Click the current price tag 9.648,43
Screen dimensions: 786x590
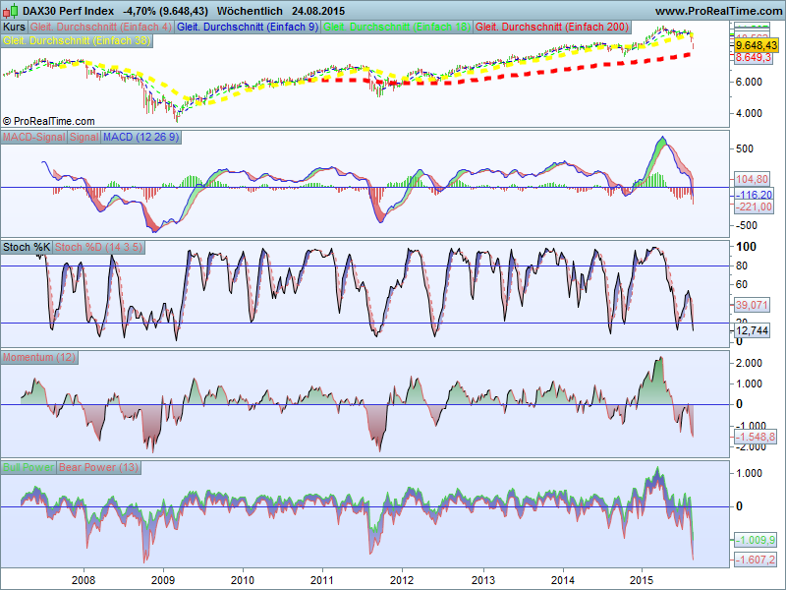point(757,45)
